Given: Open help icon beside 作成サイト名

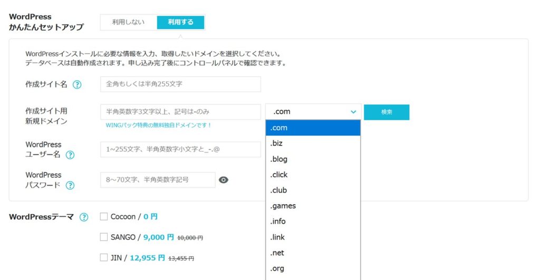Looking at the screenshot, I should coord(77,85).
